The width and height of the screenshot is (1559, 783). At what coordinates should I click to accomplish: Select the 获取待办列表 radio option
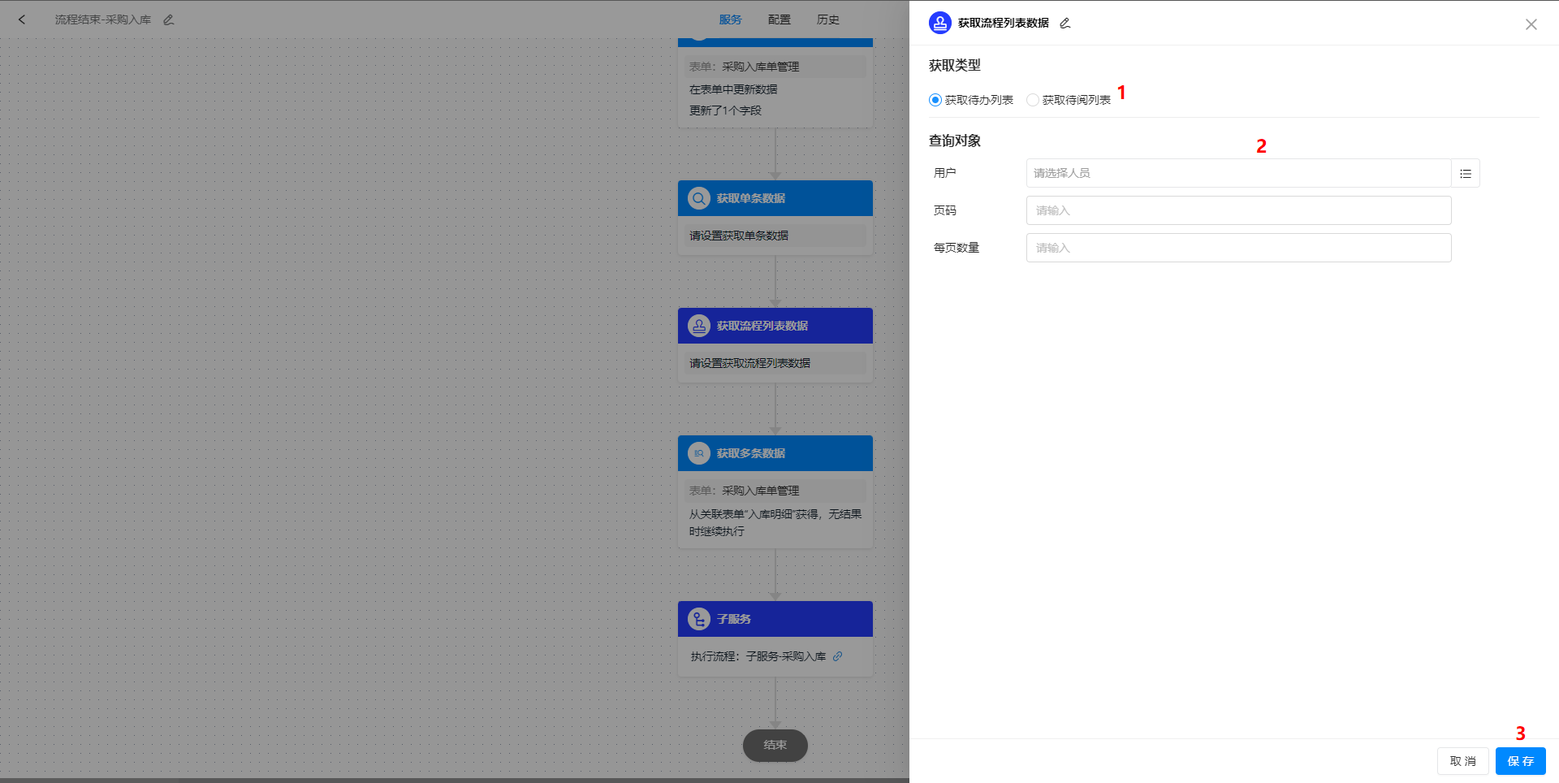[x=935, y=100]
